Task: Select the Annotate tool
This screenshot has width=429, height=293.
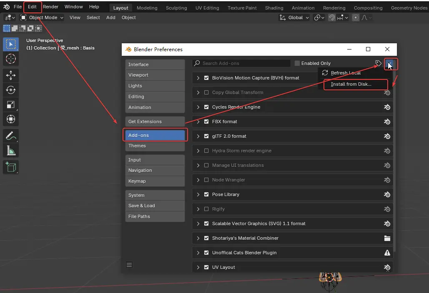Action: (x=11, y=136)
